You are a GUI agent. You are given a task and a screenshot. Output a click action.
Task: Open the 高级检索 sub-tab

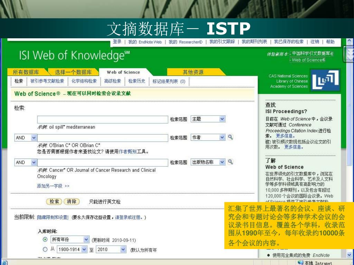click(112, 81)
